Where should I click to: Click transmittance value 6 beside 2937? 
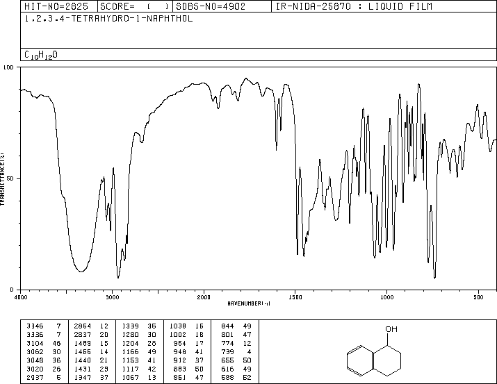click(58, 377)
